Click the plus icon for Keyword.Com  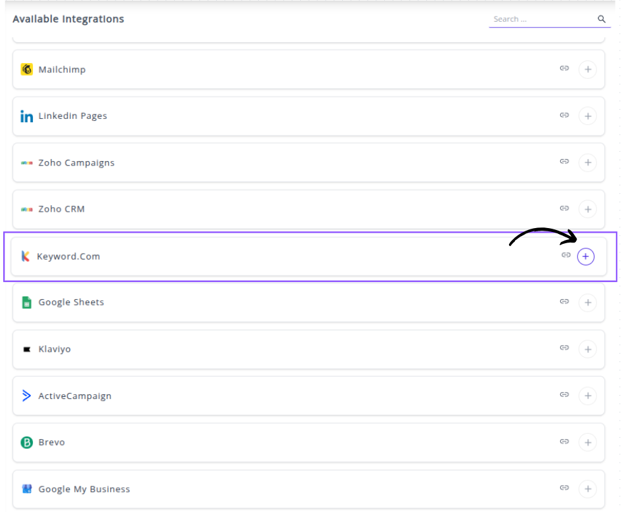(586, 256)
